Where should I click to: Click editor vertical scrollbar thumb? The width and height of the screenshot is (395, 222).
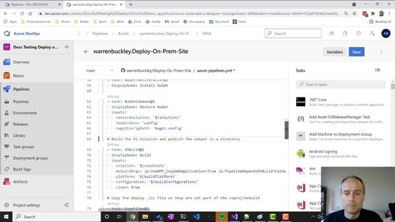[x=286, y=130]
